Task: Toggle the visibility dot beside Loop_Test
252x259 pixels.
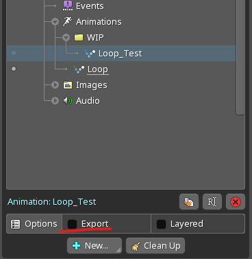Action: coord(14,53)
